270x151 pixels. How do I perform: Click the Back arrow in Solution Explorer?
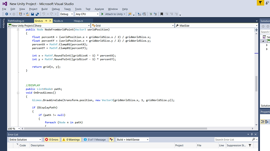point(263,26)
